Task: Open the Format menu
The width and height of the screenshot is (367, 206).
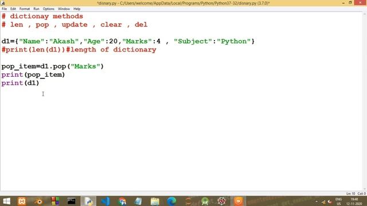Action: click(x=25, y=9)
